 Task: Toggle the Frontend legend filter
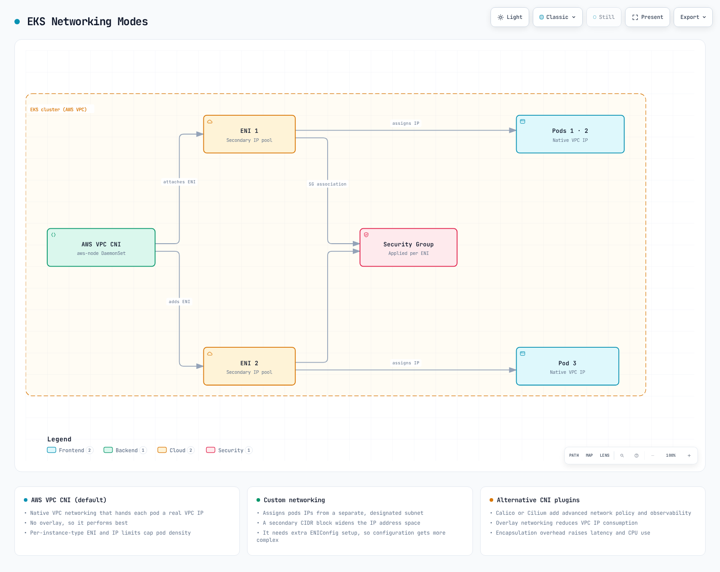coord(70,450)
